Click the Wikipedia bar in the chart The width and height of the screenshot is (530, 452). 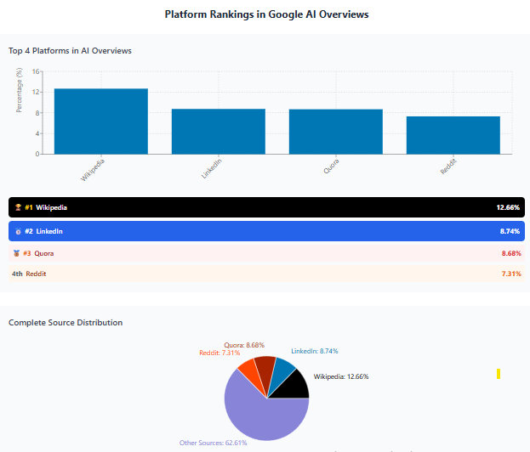(101, 121)
